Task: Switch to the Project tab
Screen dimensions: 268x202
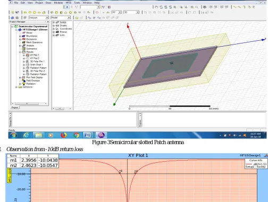Action: click(x=15, y=107)
